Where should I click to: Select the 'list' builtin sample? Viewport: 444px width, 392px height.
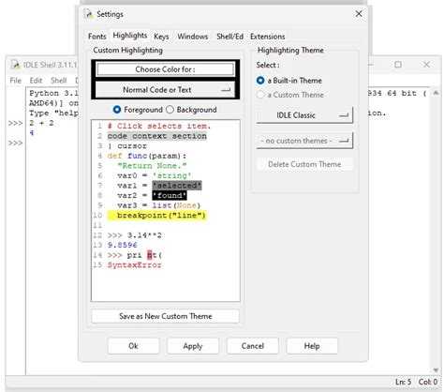tap(162, 205)
